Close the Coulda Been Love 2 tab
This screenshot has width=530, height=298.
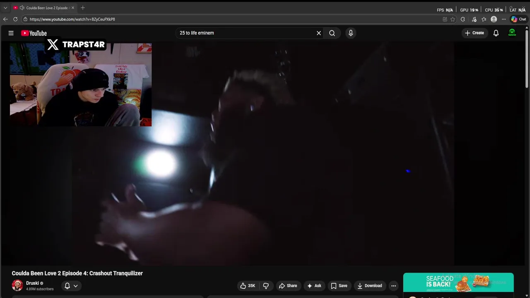[x=72, y=8]
